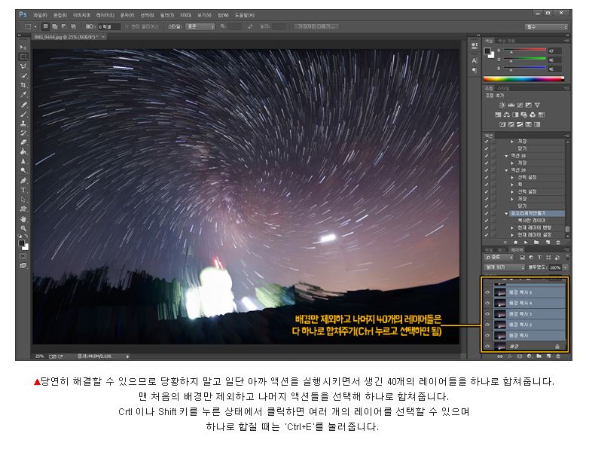Select the Lasso tool
Screen dimensions: 589x455
23,66
